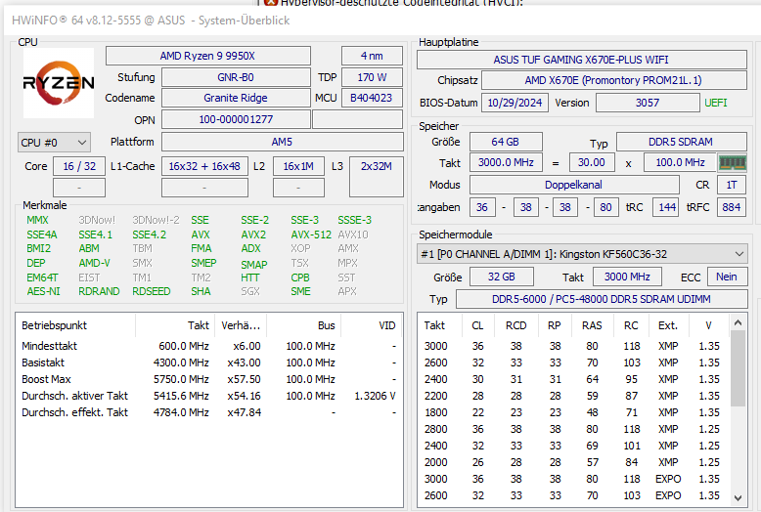Click the 30.00 memory multiplier field
761x512 pixels.
click(592, 162)
